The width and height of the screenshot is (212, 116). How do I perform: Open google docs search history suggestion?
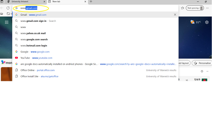click(x=95, y=64)
